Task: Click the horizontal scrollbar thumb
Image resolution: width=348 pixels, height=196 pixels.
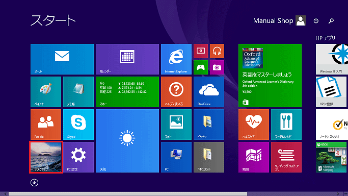Action: coord(127,194)
